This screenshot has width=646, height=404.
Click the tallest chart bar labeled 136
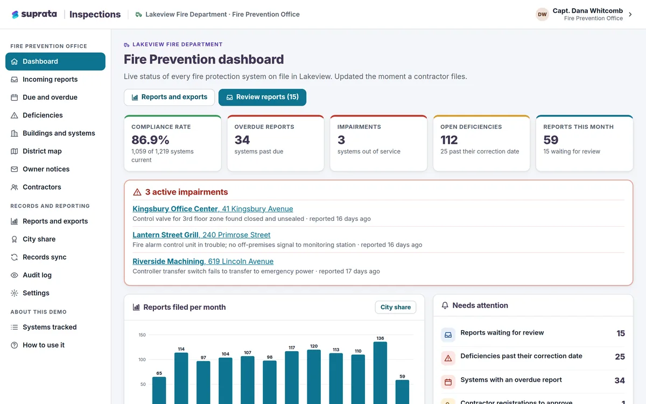(380, 373)
